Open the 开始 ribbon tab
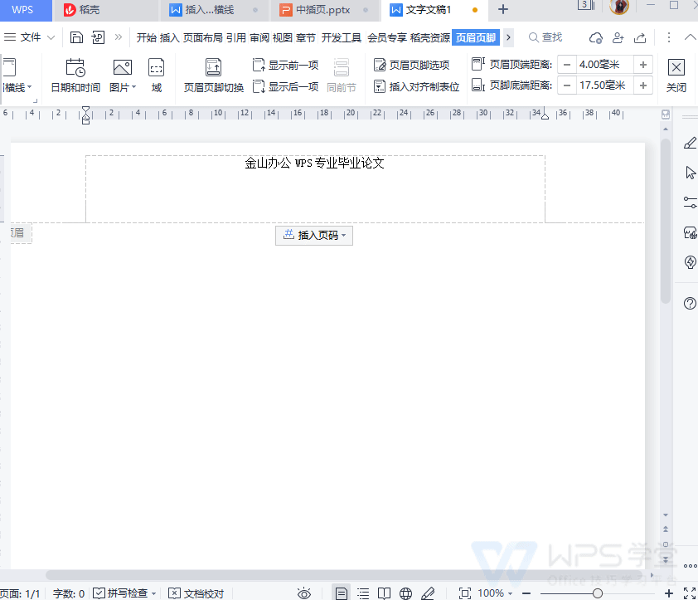This screenshot has height=600, width=698. [147, 38]
